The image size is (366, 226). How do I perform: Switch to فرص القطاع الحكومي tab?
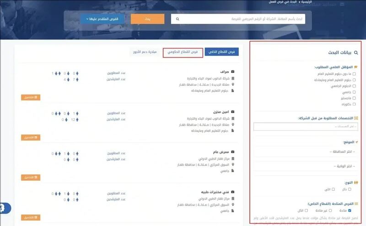(183, 52)
